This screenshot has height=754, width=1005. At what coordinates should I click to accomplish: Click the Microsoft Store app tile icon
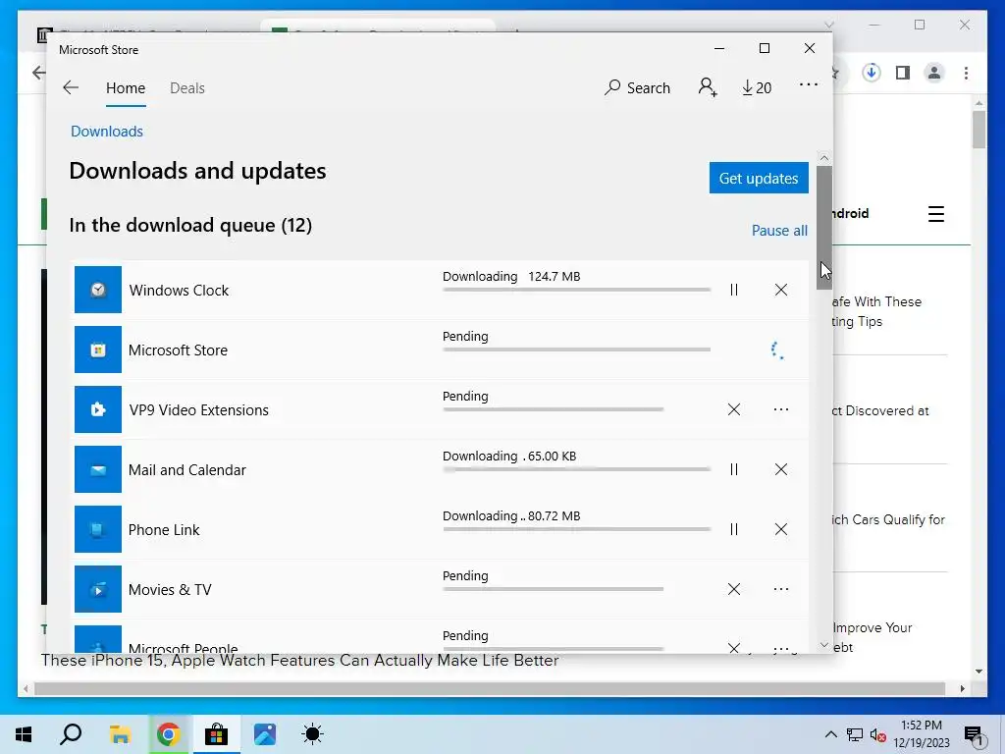pos(98,350)
